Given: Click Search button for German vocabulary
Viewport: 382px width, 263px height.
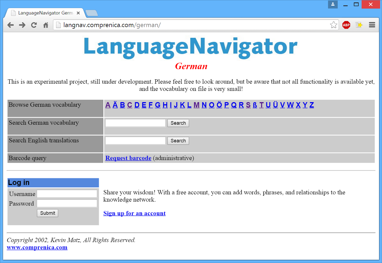Looking at the screenshot, I should coord(178,123).
